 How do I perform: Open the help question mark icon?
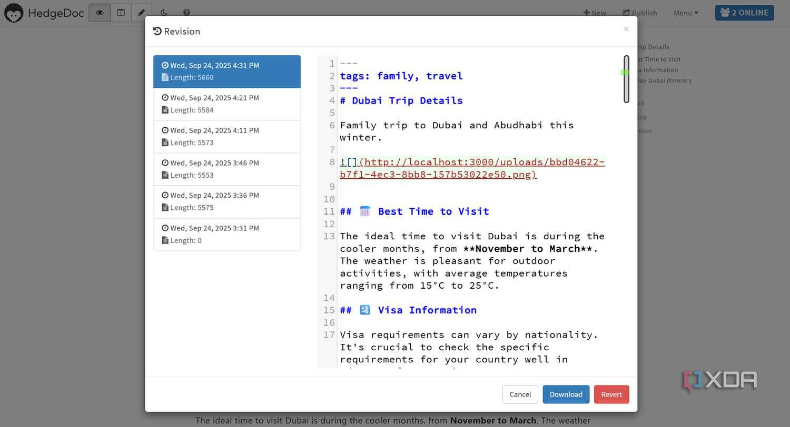[x=186, y=13]
